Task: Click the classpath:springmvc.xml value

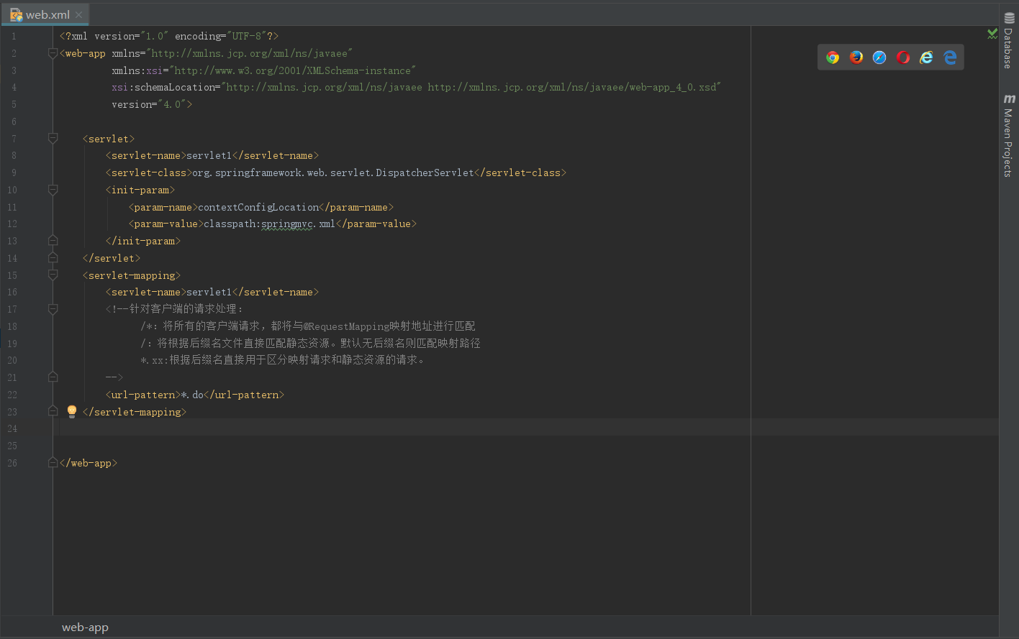Action: coord(269,224)
